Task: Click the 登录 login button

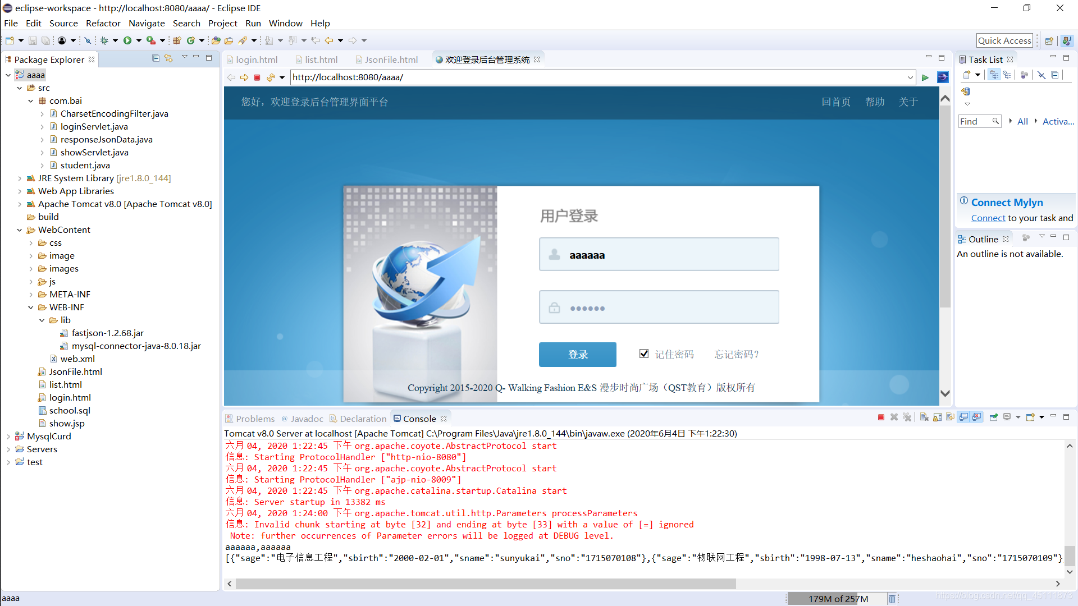Action: tap(577, 354)
